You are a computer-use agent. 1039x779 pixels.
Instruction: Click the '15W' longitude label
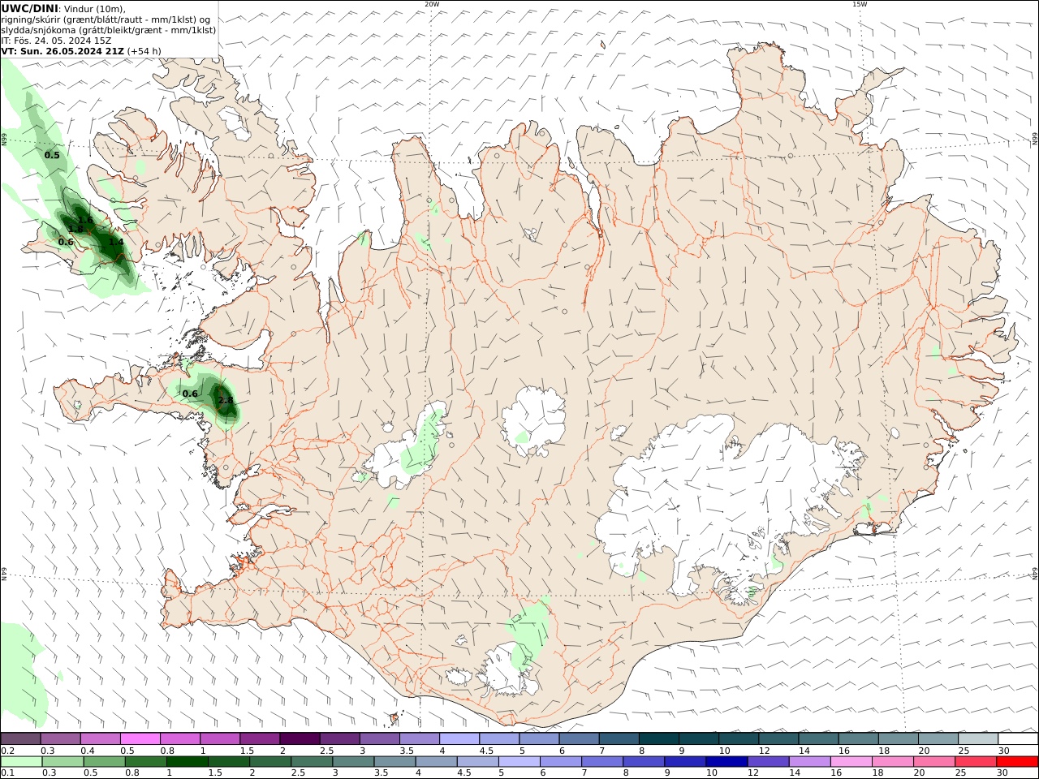pos(860,4)
